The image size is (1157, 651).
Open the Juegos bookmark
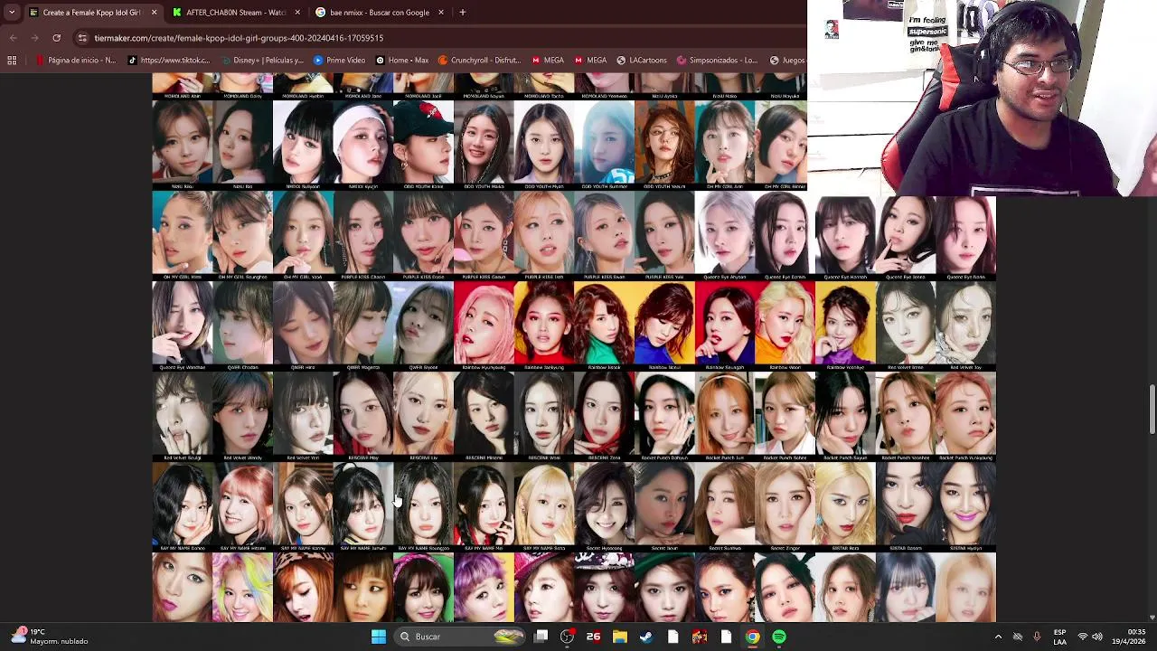point(787,61)
